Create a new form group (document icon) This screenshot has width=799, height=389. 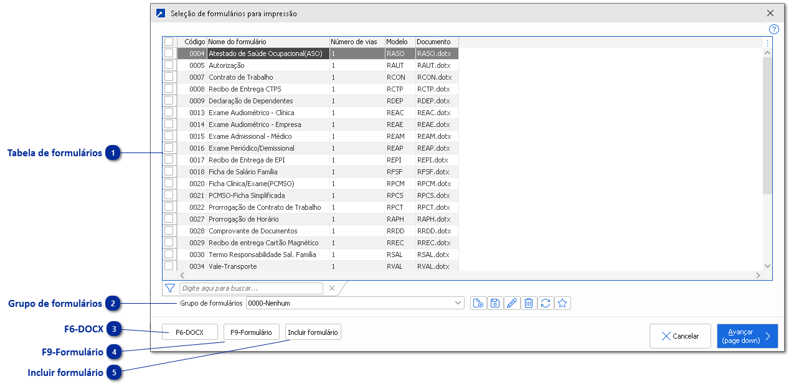coord(477,303)
